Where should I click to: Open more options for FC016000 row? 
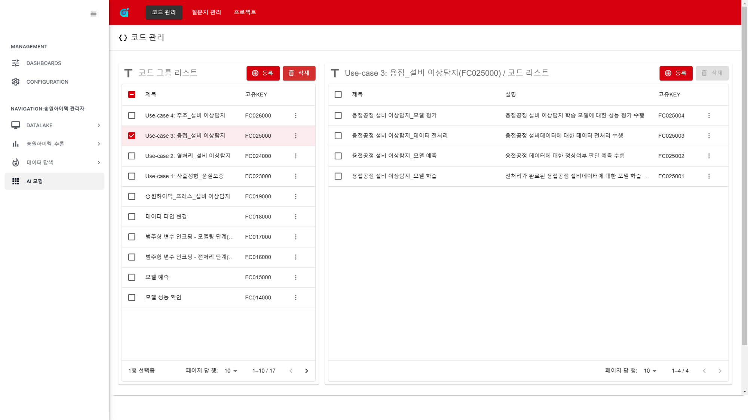click(x=295, y=257)
